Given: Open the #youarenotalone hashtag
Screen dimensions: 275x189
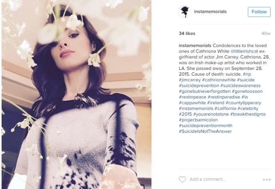Looking at the screenshot, I should tap(211, 114).
